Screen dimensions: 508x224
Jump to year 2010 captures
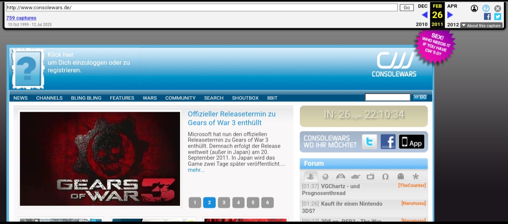tap(422, 24)
